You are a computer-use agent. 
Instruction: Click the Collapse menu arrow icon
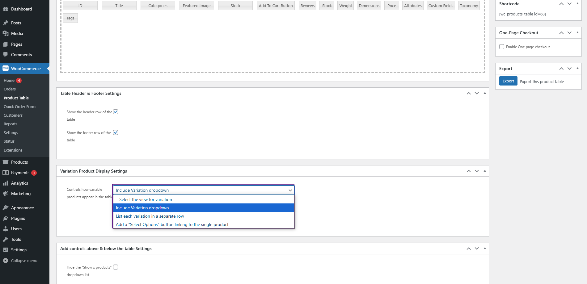tap(6, 261)
